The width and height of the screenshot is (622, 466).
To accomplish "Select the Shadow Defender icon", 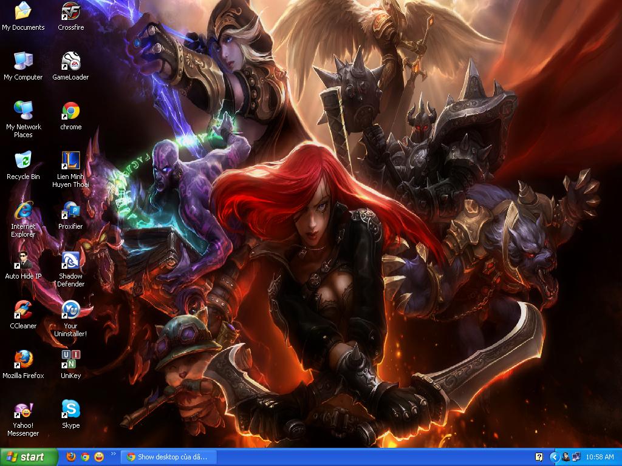I will [x=71, y=260].
